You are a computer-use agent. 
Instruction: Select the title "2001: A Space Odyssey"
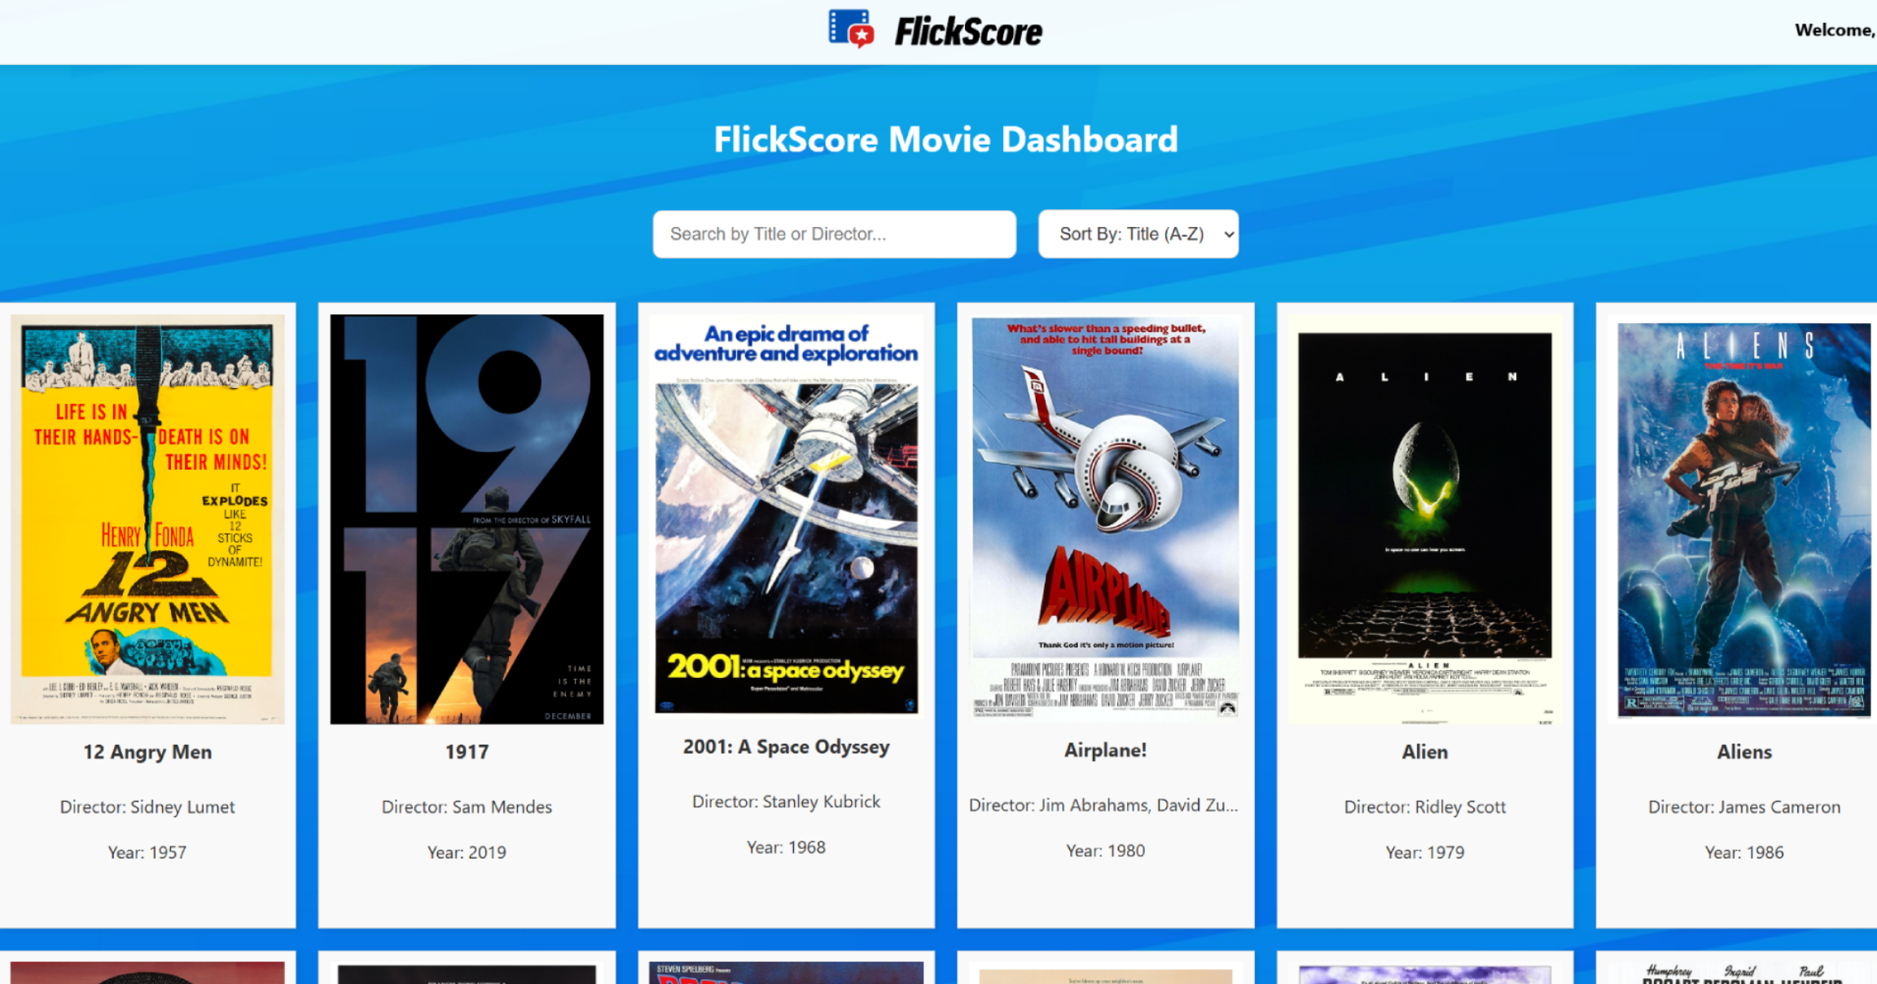786,747
